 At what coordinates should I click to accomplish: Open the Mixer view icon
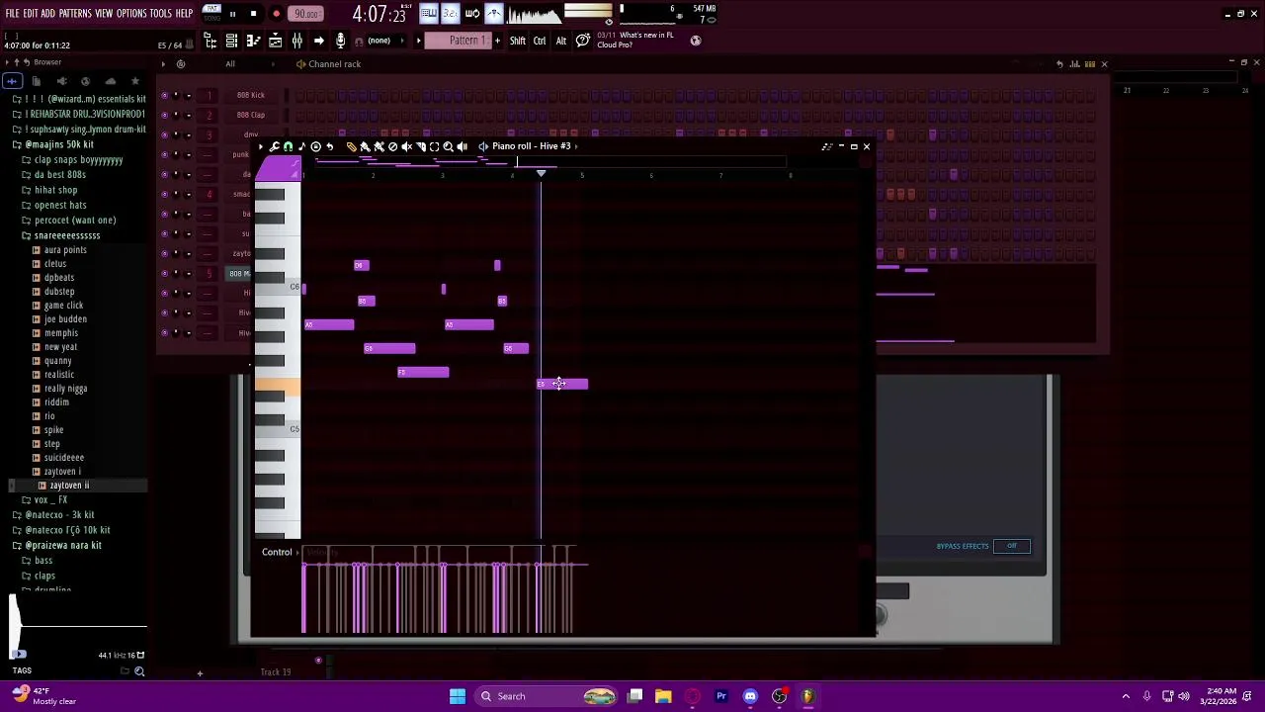296,41
